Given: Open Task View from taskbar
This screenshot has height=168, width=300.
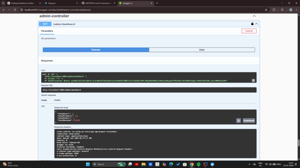Looking at the screenshot, I should click(x=130, y=164).
